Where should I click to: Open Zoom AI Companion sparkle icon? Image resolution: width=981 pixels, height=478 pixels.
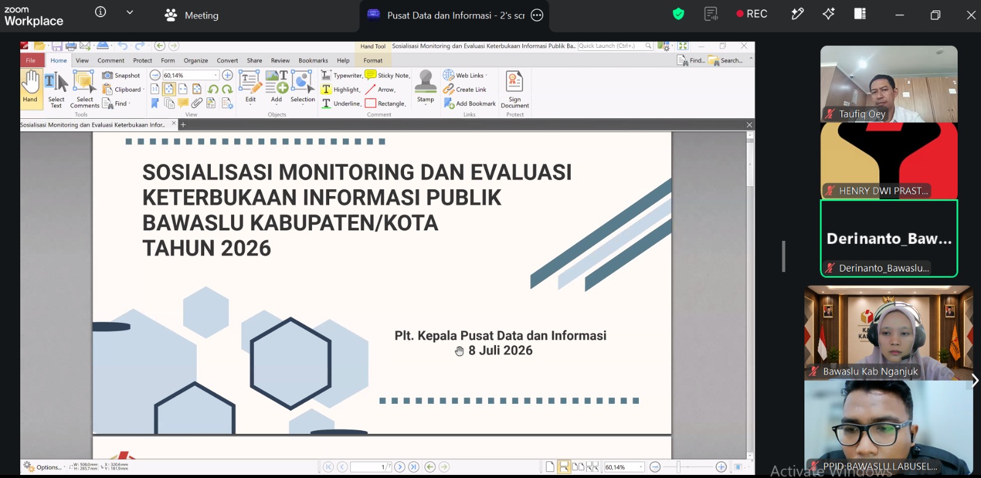[x=829, y=14]
